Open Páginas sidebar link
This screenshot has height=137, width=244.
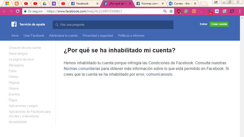click(14, 83)
